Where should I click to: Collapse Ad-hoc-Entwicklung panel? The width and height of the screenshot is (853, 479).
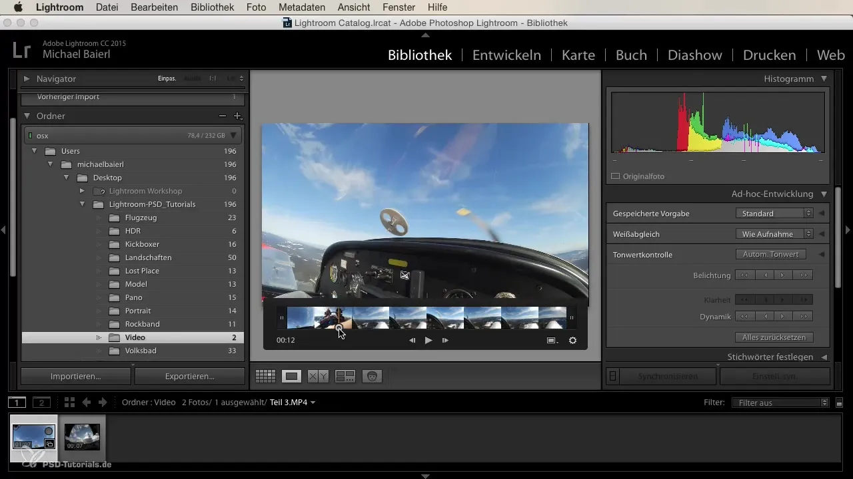824,194
